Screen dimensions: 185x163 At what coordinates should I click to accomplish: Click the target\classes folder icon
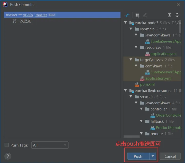coord(137,60)
